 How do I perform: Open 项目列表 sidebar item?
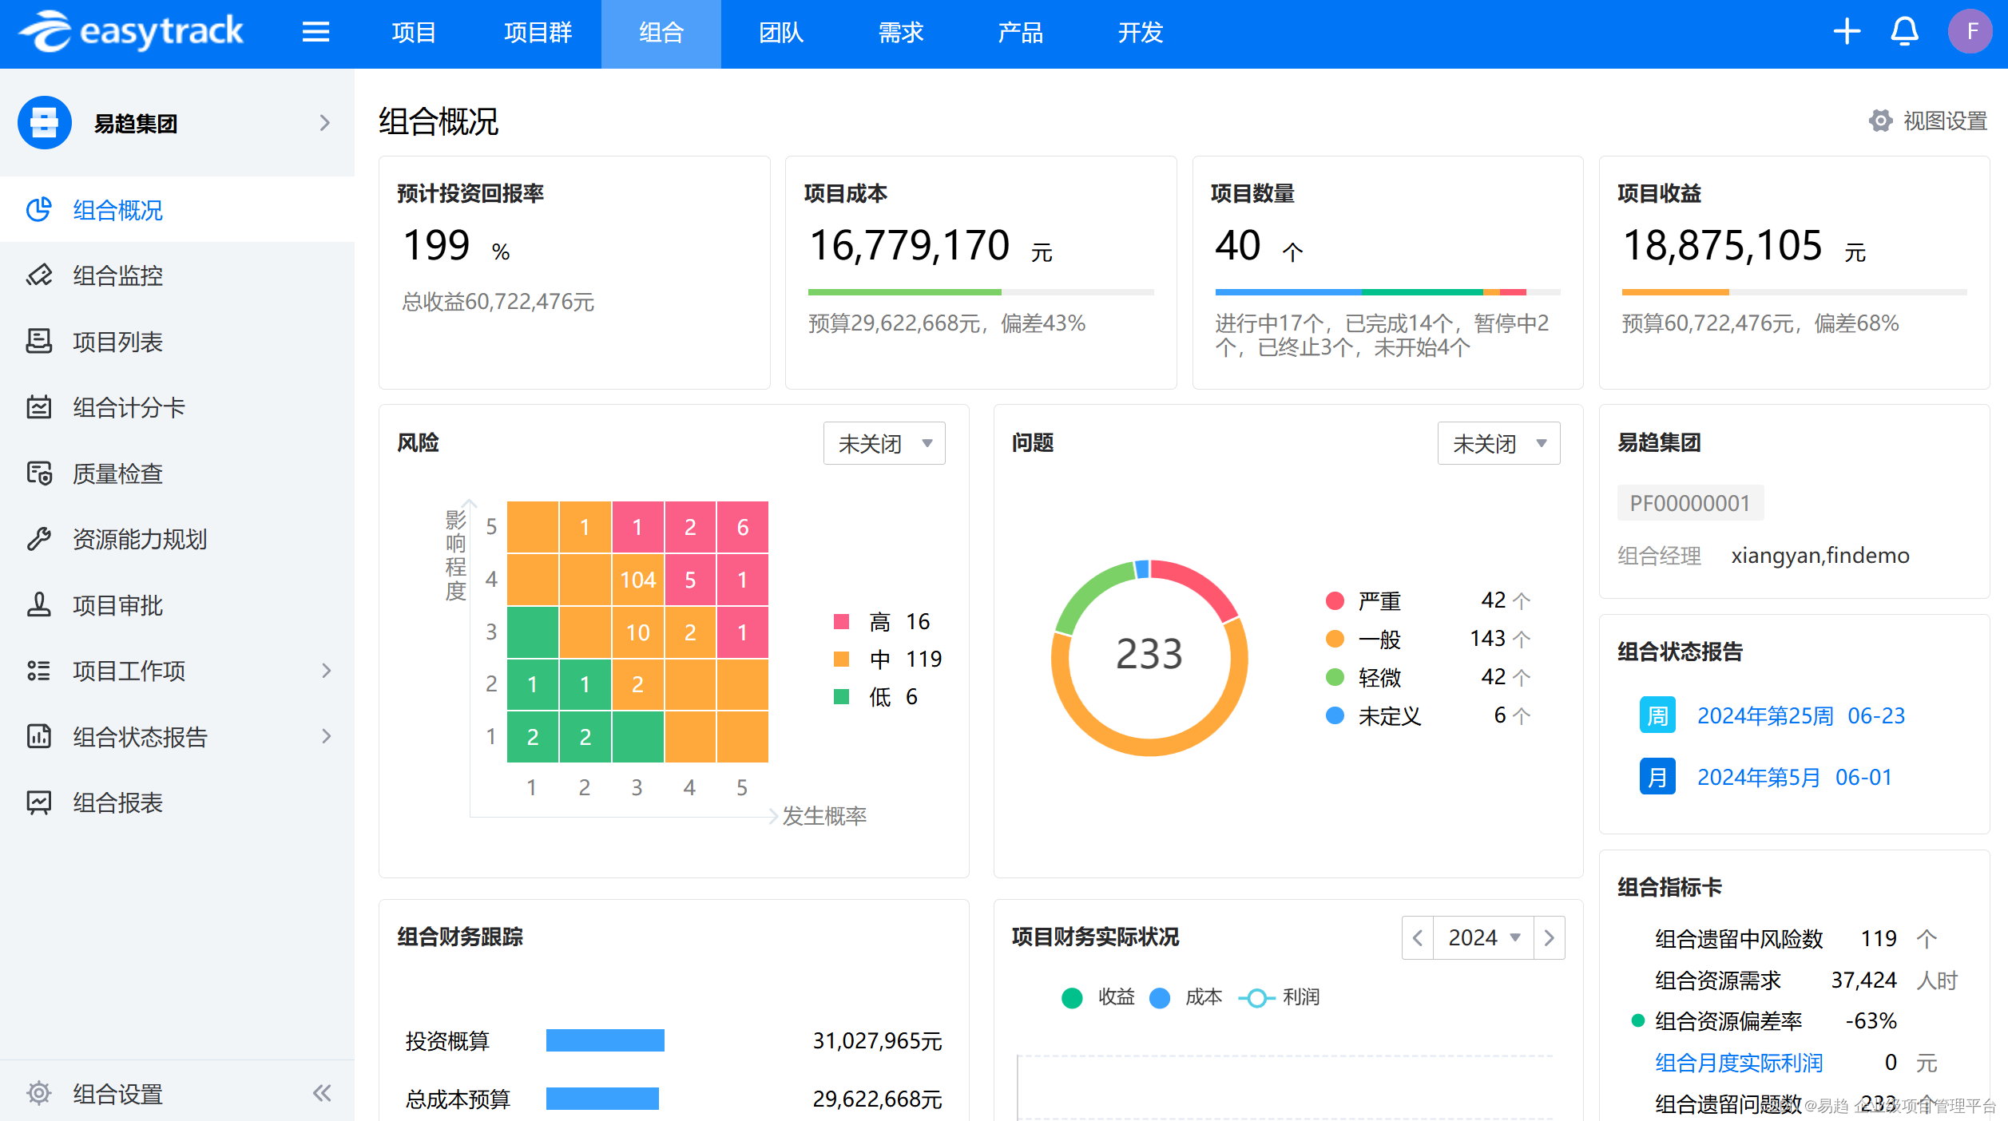177,342
